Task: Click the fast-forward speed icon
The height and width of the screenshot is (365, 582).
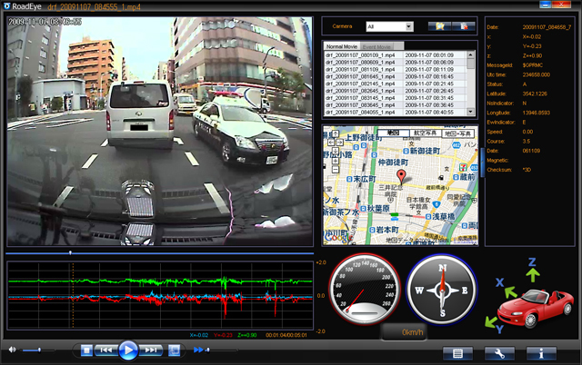Action: click(198, 350)
